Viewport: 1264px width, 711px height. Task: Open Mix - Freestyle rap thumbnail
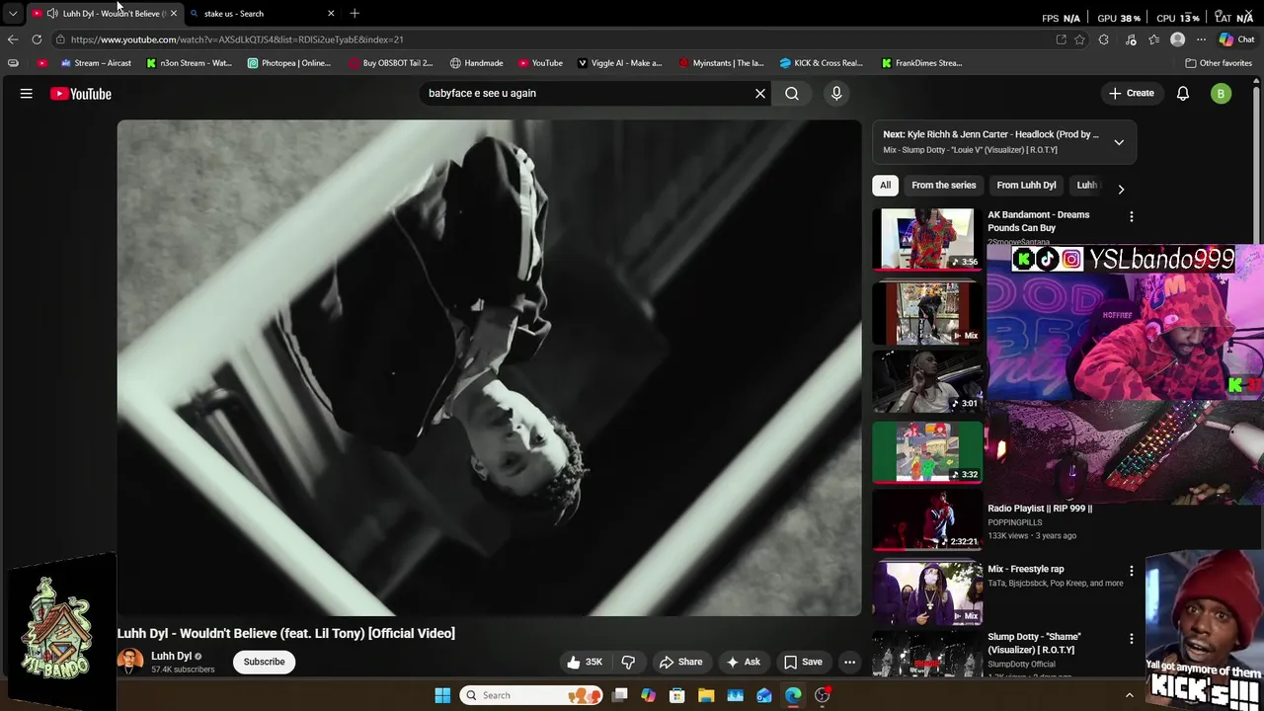tap(927, 592)
